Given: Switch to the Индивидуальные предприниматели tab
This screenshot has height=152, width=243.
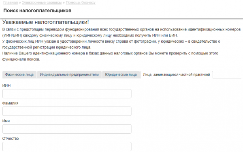Looking at the screenshot, I should coord(69,74).
